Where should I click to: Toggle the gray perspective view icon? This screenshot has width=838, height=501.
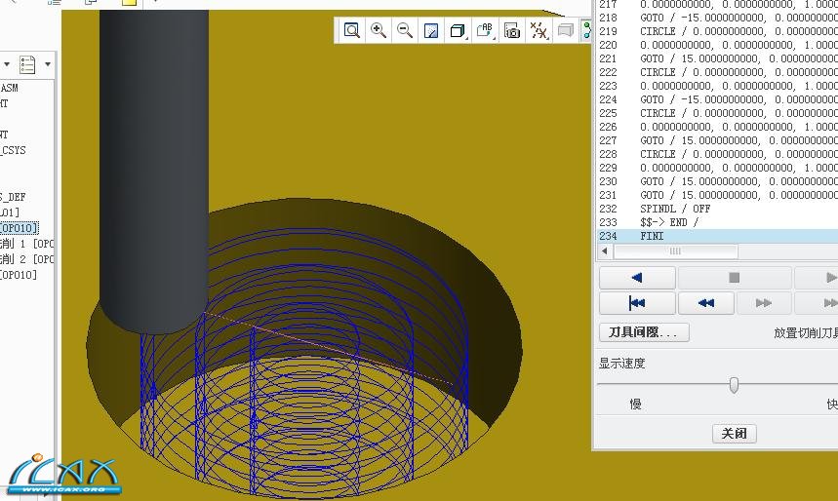[x=565, y=31]
